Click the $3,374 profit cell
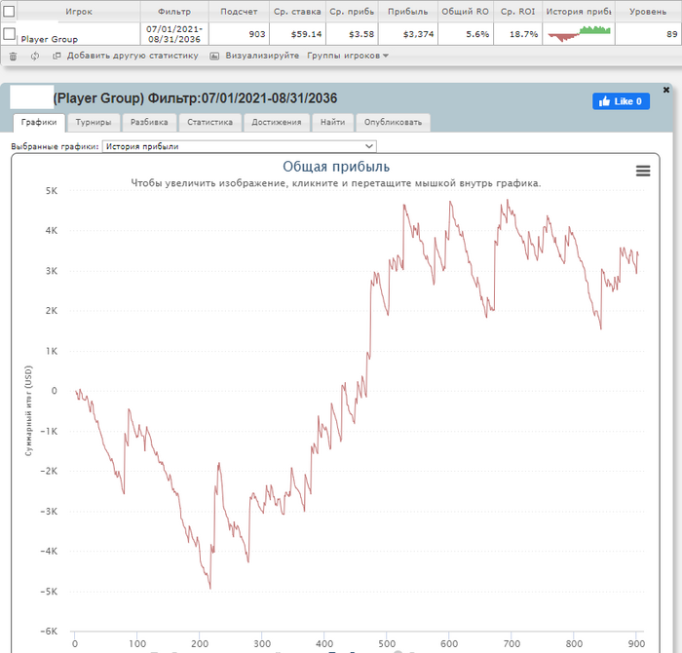 tap(407, 34)
